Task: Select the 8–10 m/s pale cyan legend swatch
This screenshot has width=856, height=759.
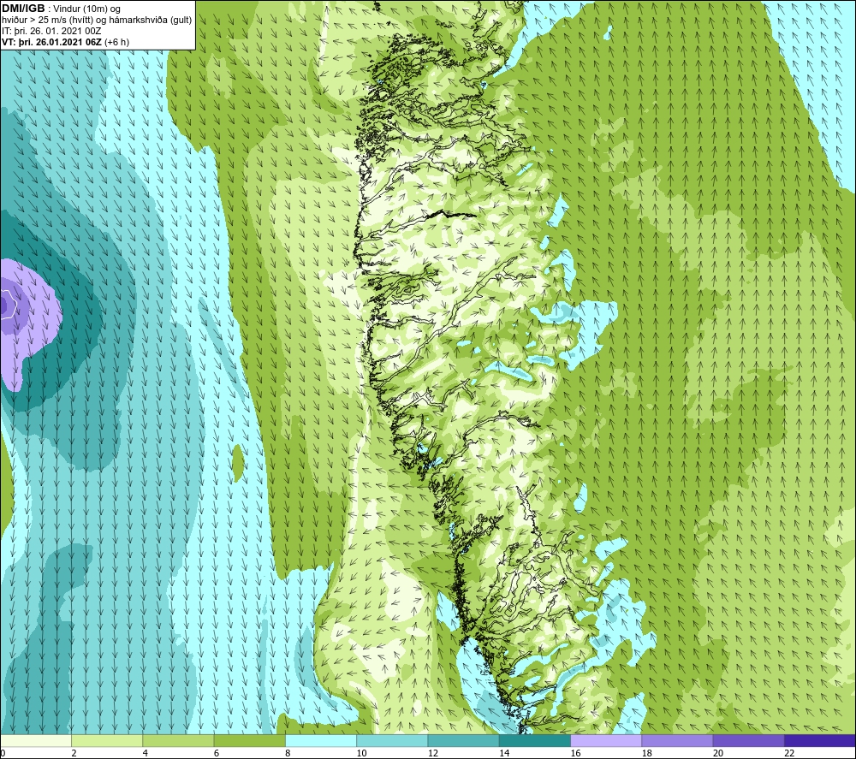Action: pyautogui.click(x=321, y=740)
